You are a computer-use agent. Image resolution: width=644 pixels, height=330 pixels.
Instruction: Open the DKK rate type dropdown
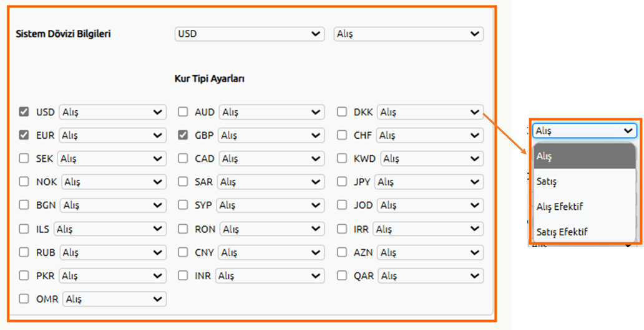(x=430, y=112)
